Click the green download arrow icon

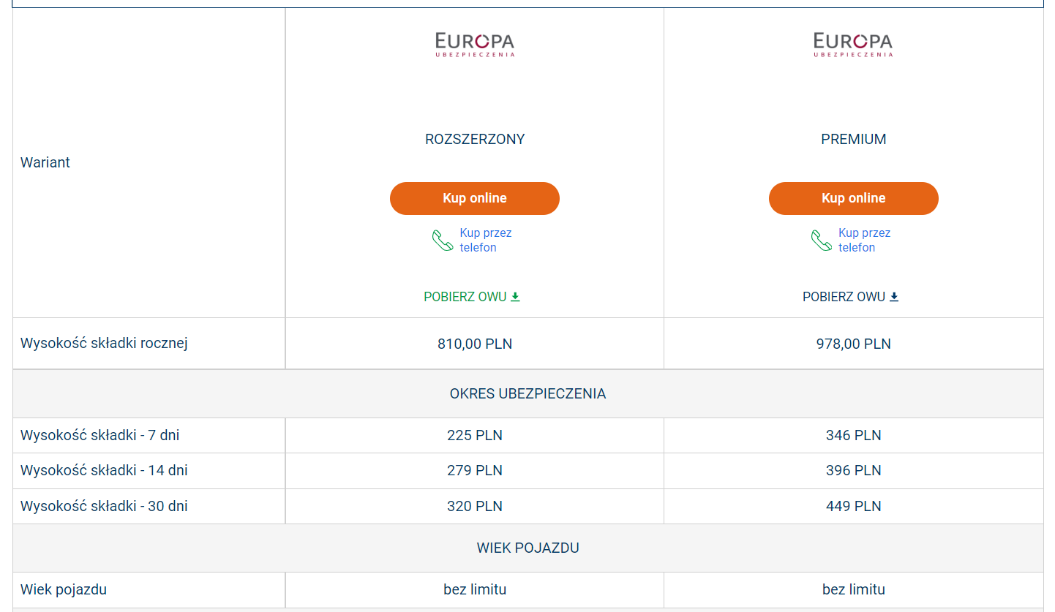tap(515, 297)
